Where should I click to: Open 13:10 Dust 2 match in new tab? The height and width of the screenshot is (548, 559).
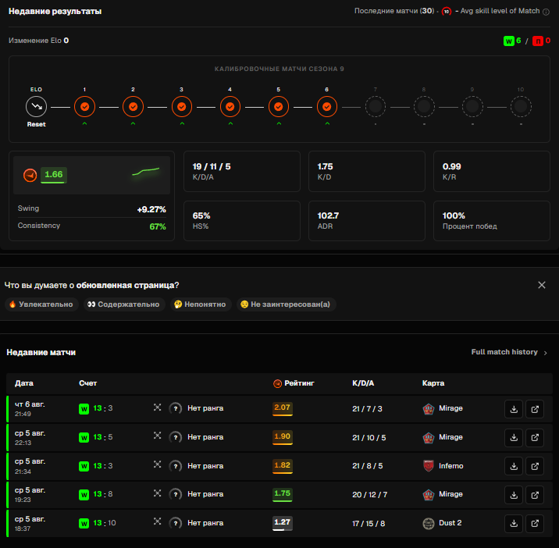(535, 523)
